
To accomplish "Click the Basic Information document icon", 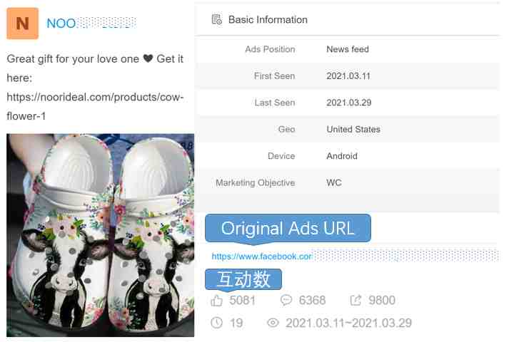I will [x=216, y=19].
